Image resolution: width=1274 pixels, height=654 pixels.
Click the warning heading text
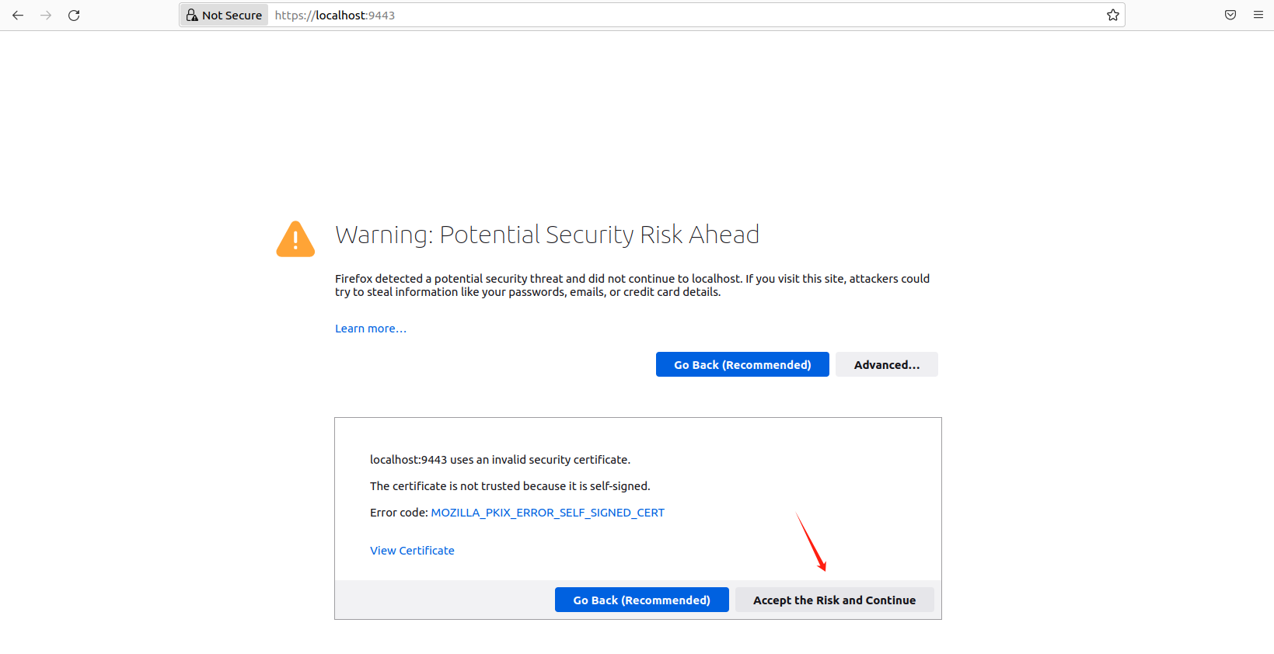[x=547, y=235]
